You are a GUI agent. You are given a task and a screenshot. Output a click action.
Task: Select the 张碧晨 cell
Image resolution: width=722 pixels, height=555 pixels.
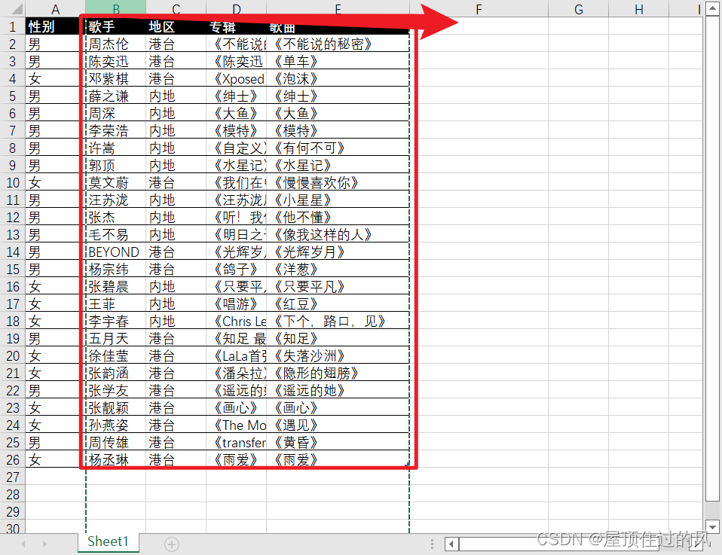[115, 286]
